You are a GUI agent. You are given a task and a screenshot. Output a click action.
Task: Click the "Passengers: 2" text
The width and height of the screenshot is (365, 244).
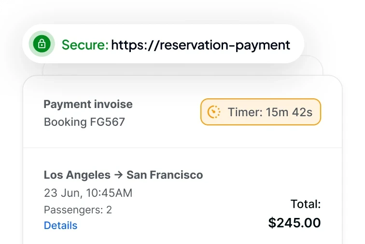(78, 209)
